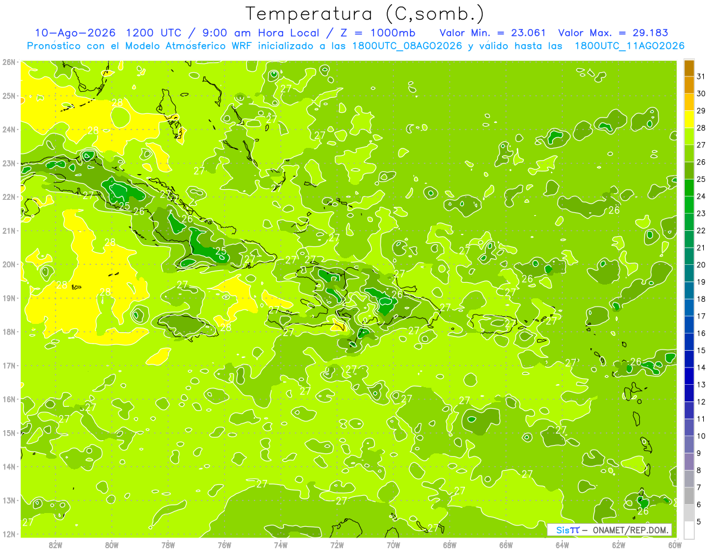717x553 pixels.
Task: Click the blue legend swatch between 16 and 17
Action: click(x=689, y=325)
